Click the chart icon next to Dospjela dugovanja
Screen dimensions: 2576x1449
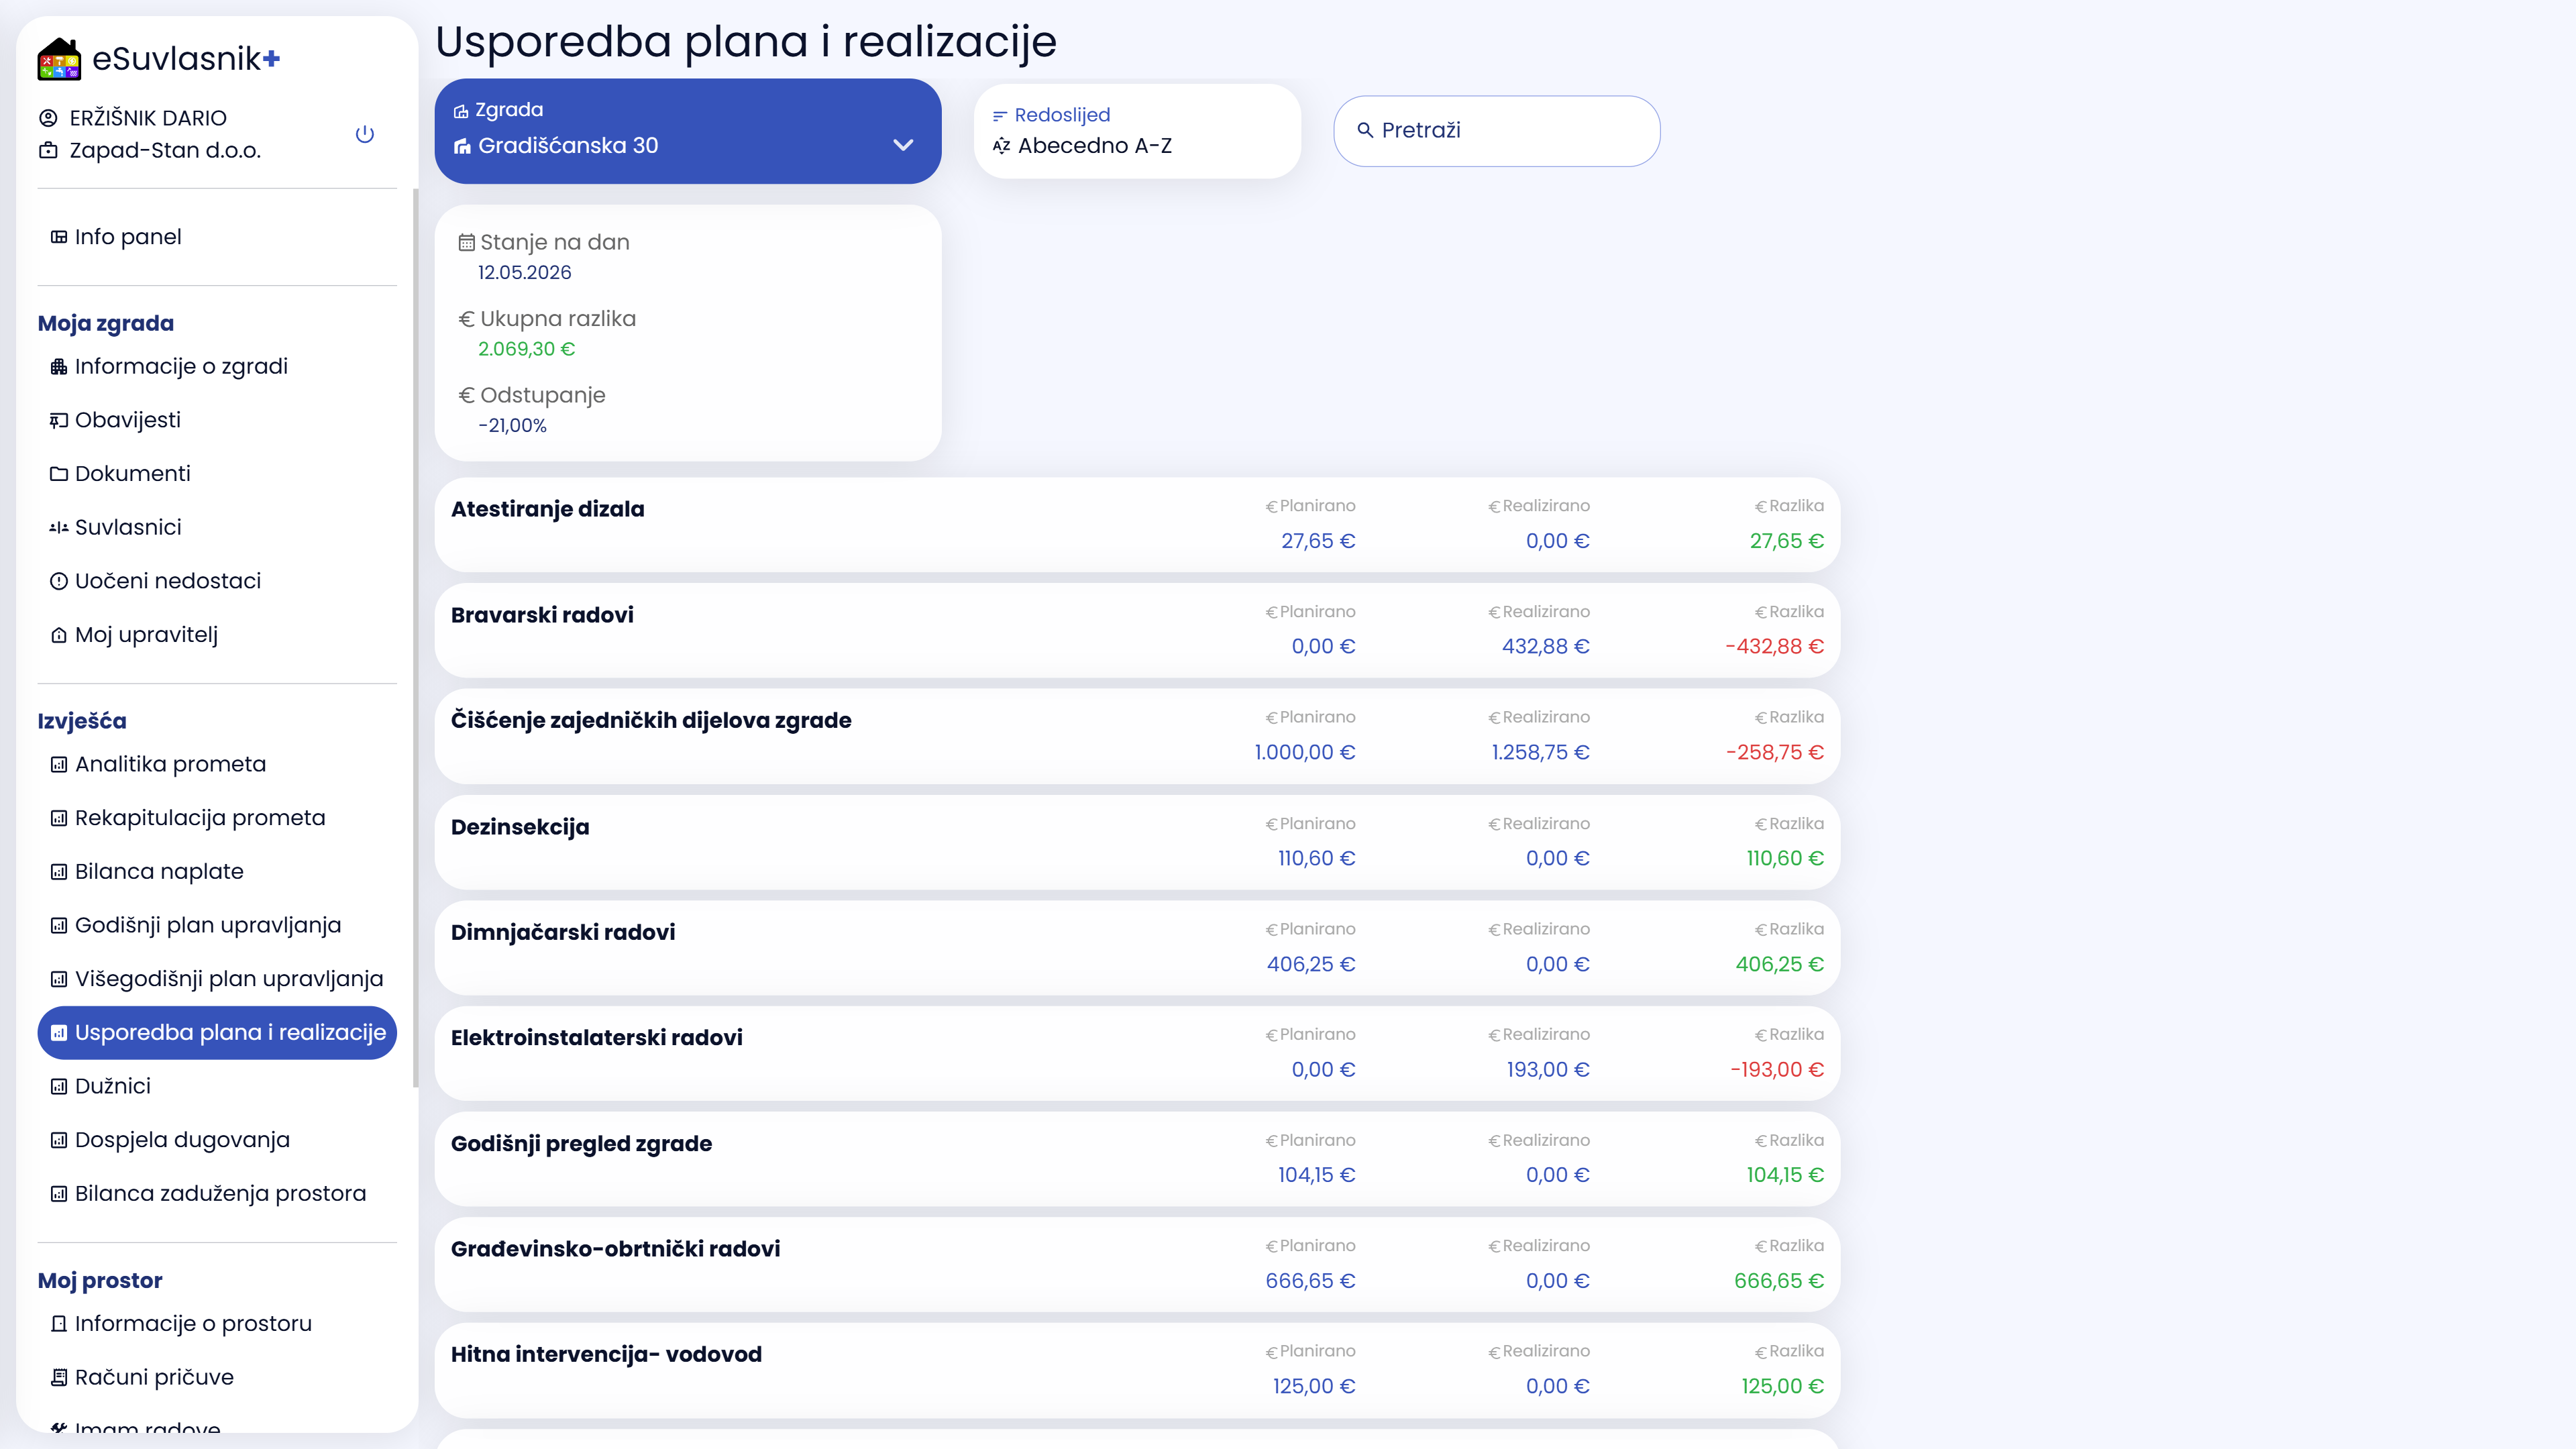coord(59,1140)
